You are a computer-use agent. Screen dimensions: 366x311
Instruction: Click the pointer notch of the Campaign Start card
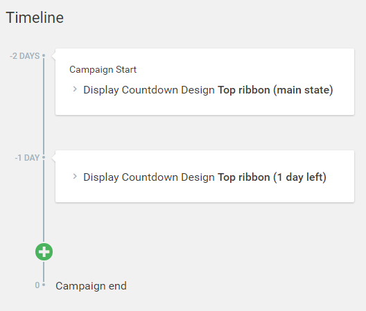click(x=53, y=56)
